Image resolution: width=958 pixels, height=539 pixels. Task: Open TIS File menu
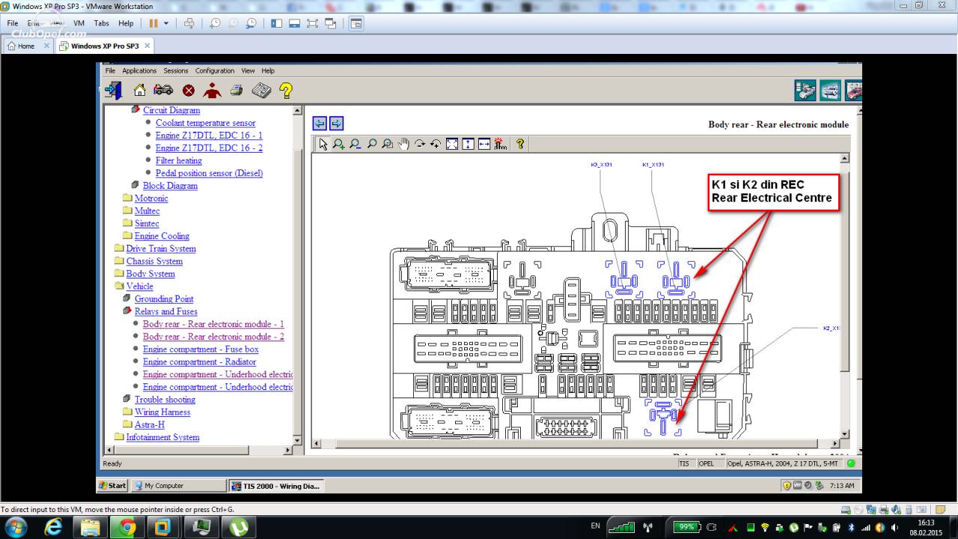point(110,70)
